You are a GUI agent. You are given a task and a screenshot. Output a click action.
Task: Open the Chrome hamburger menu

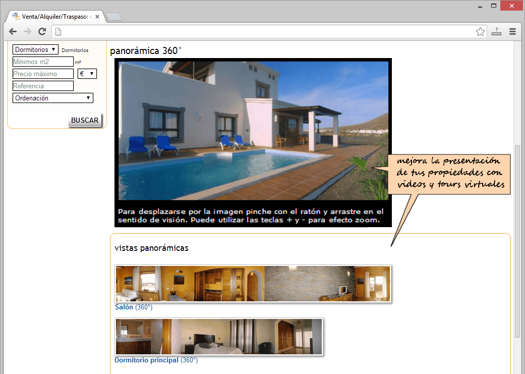(512, 32)
